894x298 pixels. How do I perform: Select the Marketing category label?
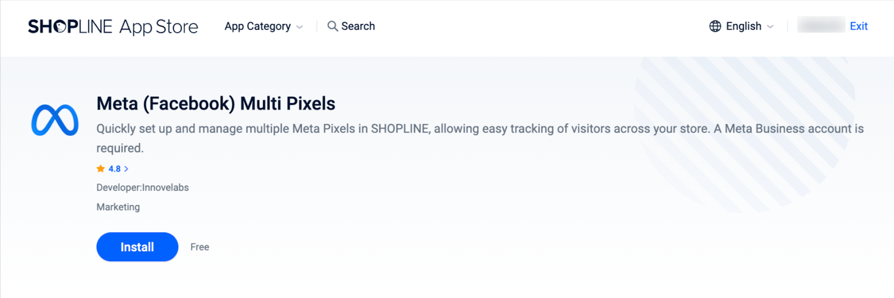point(118,207)
